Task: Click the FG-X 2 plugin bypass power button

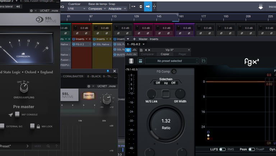Action: (x=128, y=50)
